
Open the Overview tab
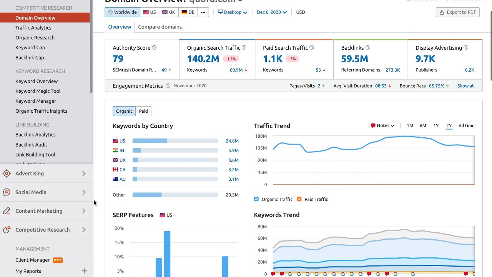[120, 27]
